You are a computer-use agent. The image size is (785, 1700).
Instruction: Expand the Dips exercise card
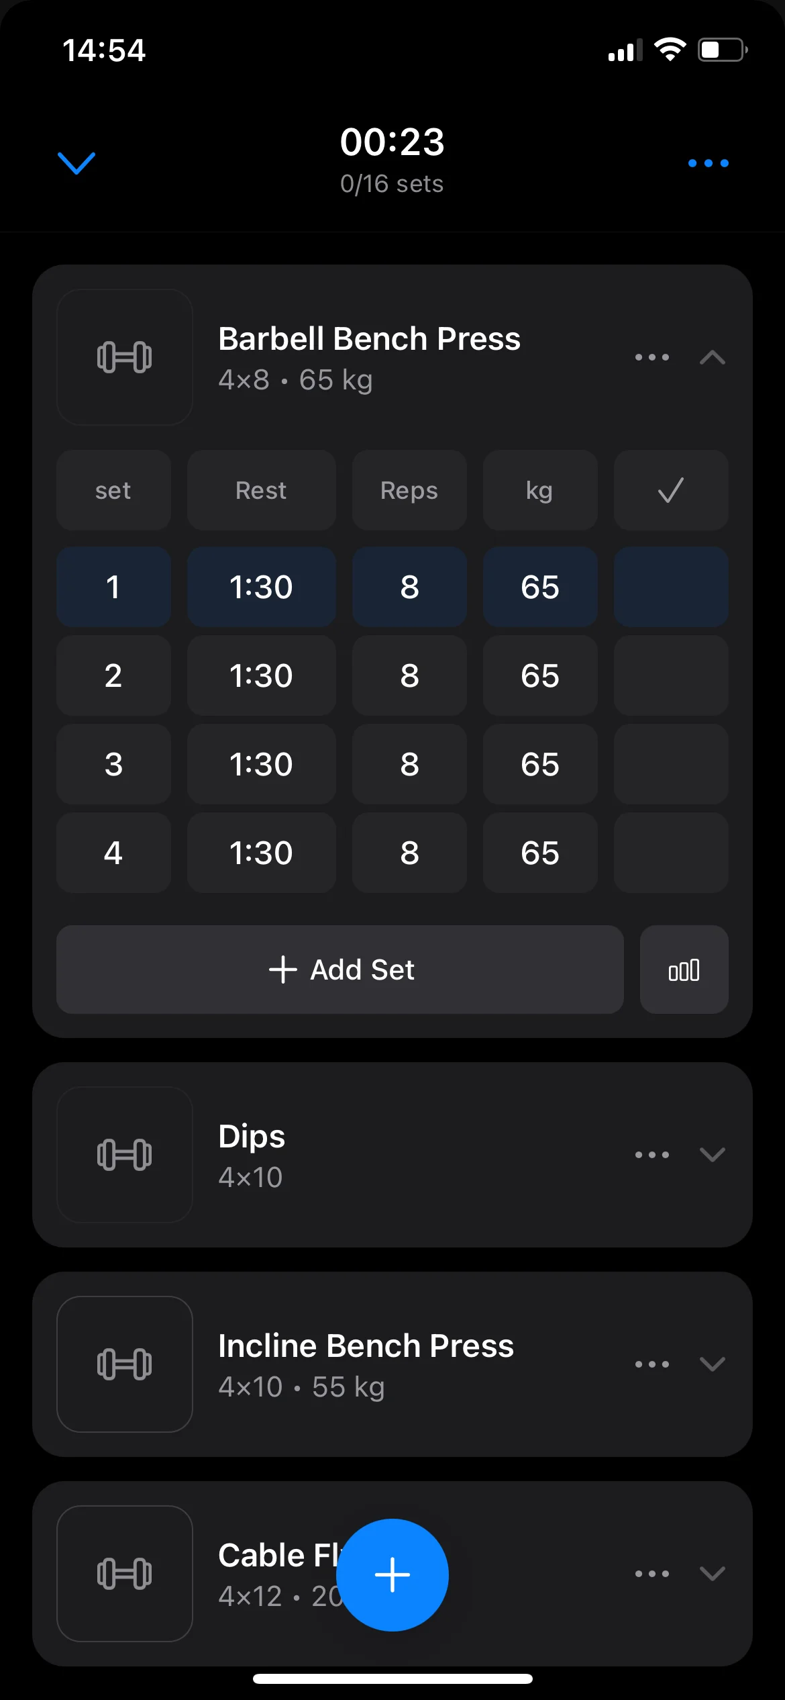[712, 1155]
